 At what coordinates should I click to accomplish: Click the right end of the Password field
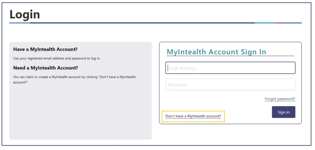coord(291,85)
